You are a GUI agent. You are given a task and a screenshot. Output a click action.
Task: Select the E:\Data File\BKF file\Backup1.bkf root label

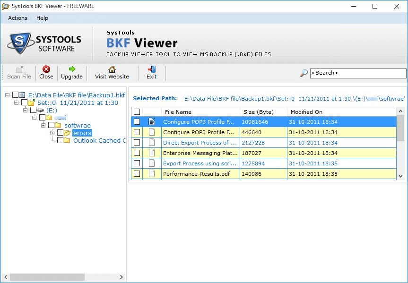pyautogui.click(x=77, y=95)
